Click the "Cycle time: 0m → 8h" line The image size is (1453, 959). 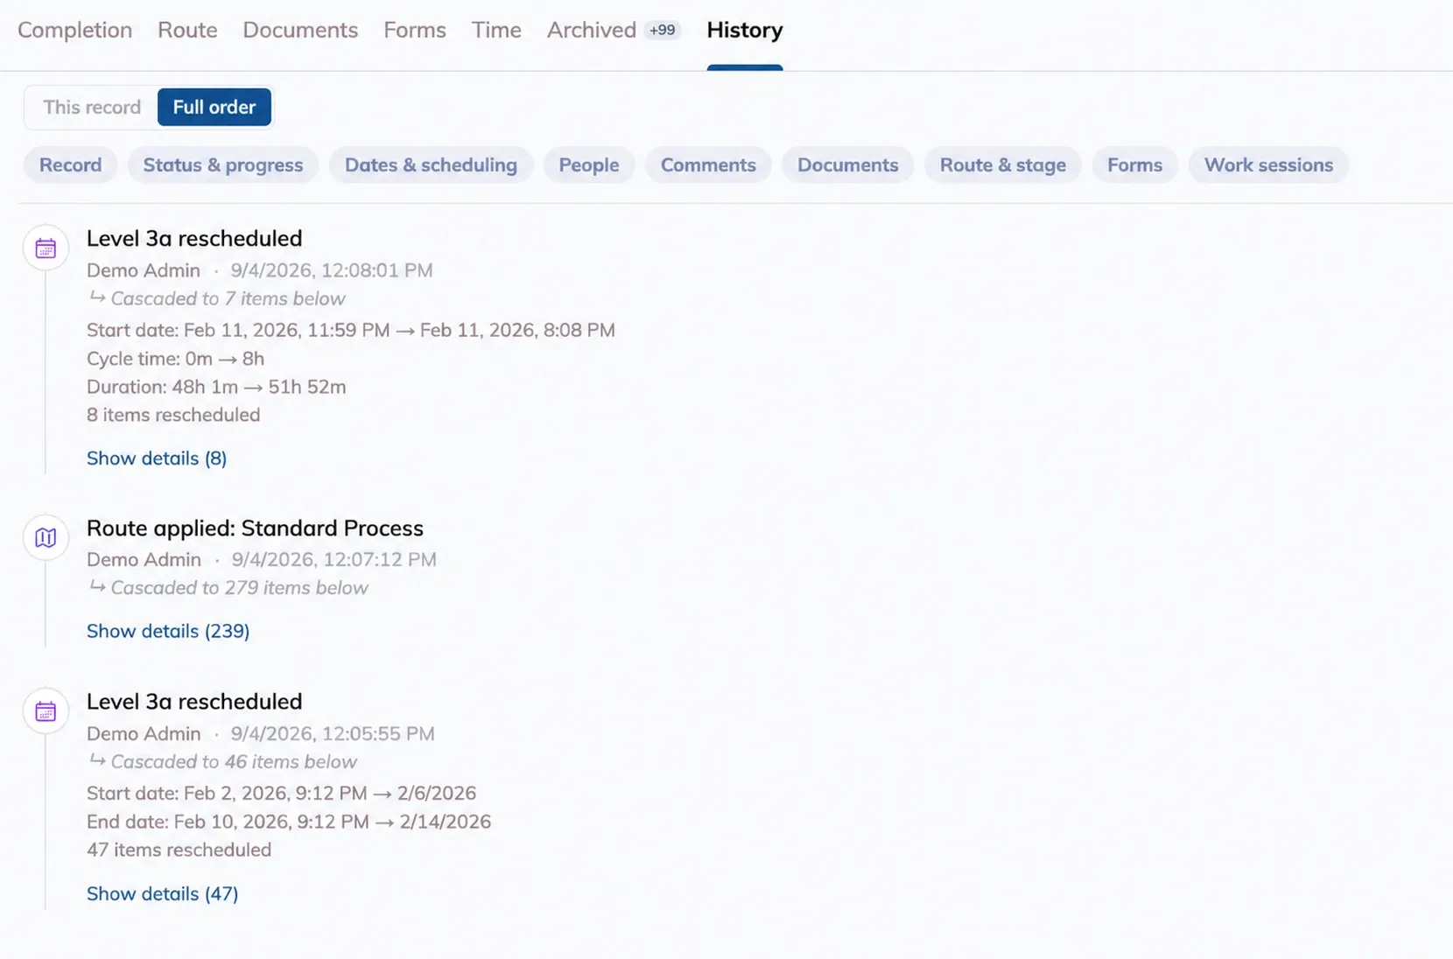175,359
